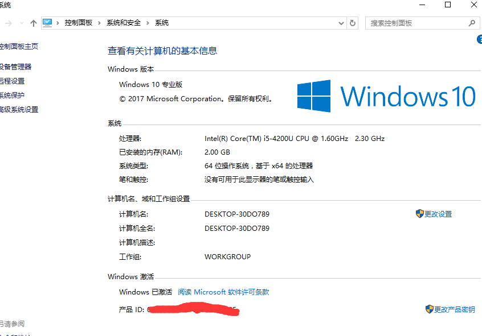
Task: Expand chevron after 系统和安全 breadcrumb
Action: click(148, 23)
